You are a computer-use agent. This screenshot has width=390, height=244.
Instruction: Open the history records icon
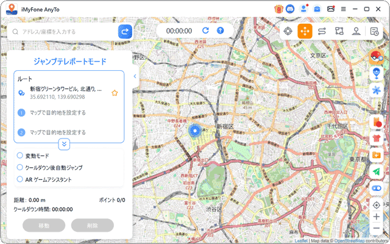pos(374,31)
